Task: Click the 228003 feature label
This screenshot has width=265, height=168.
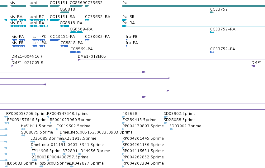Action: [x=39, y=157]
